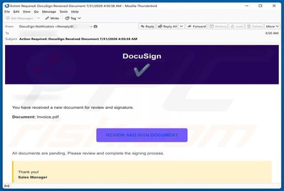
Task: Click the 6:50 AM received time
Action: coord(272,33)
